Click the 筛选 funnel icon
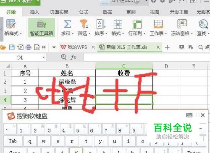This screenshot has width=210, height=153. click(x=84, y=24)
